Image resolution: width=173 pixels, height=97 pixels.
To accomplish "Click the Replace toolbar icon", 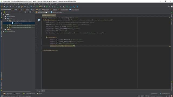I will pos(28,7).
